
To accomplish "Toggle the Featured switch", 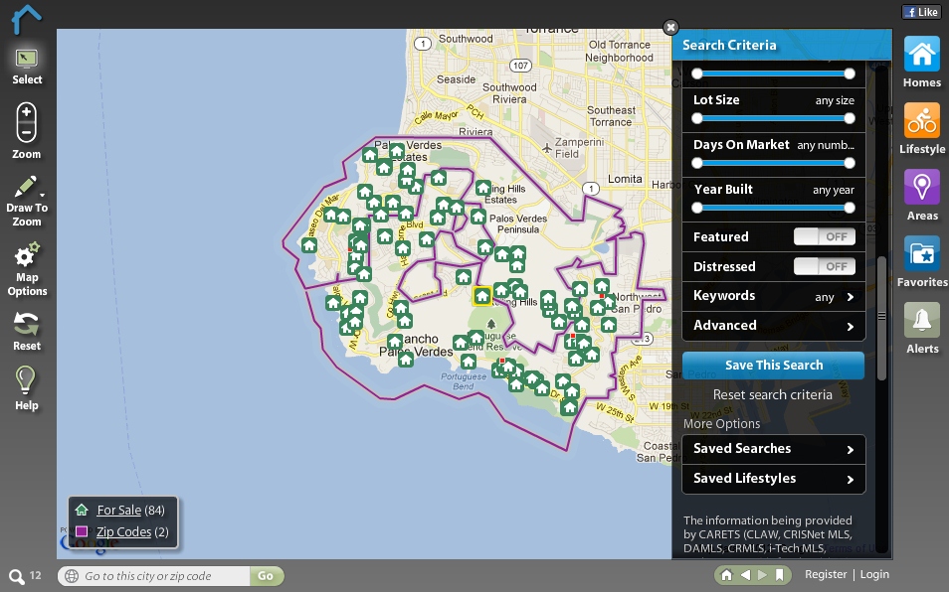I will tap(825, 236).
